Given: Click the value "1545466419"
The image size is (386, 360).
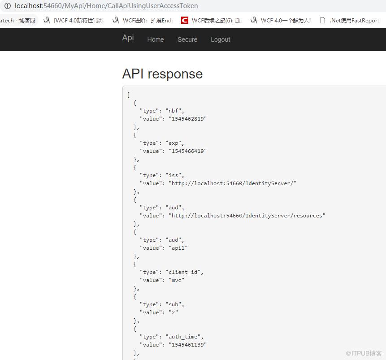Looking at the screenshot, I should click(187, 151).
